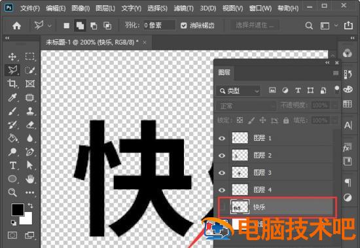Select the Spot Healing tool

click(x=30, y=97)
